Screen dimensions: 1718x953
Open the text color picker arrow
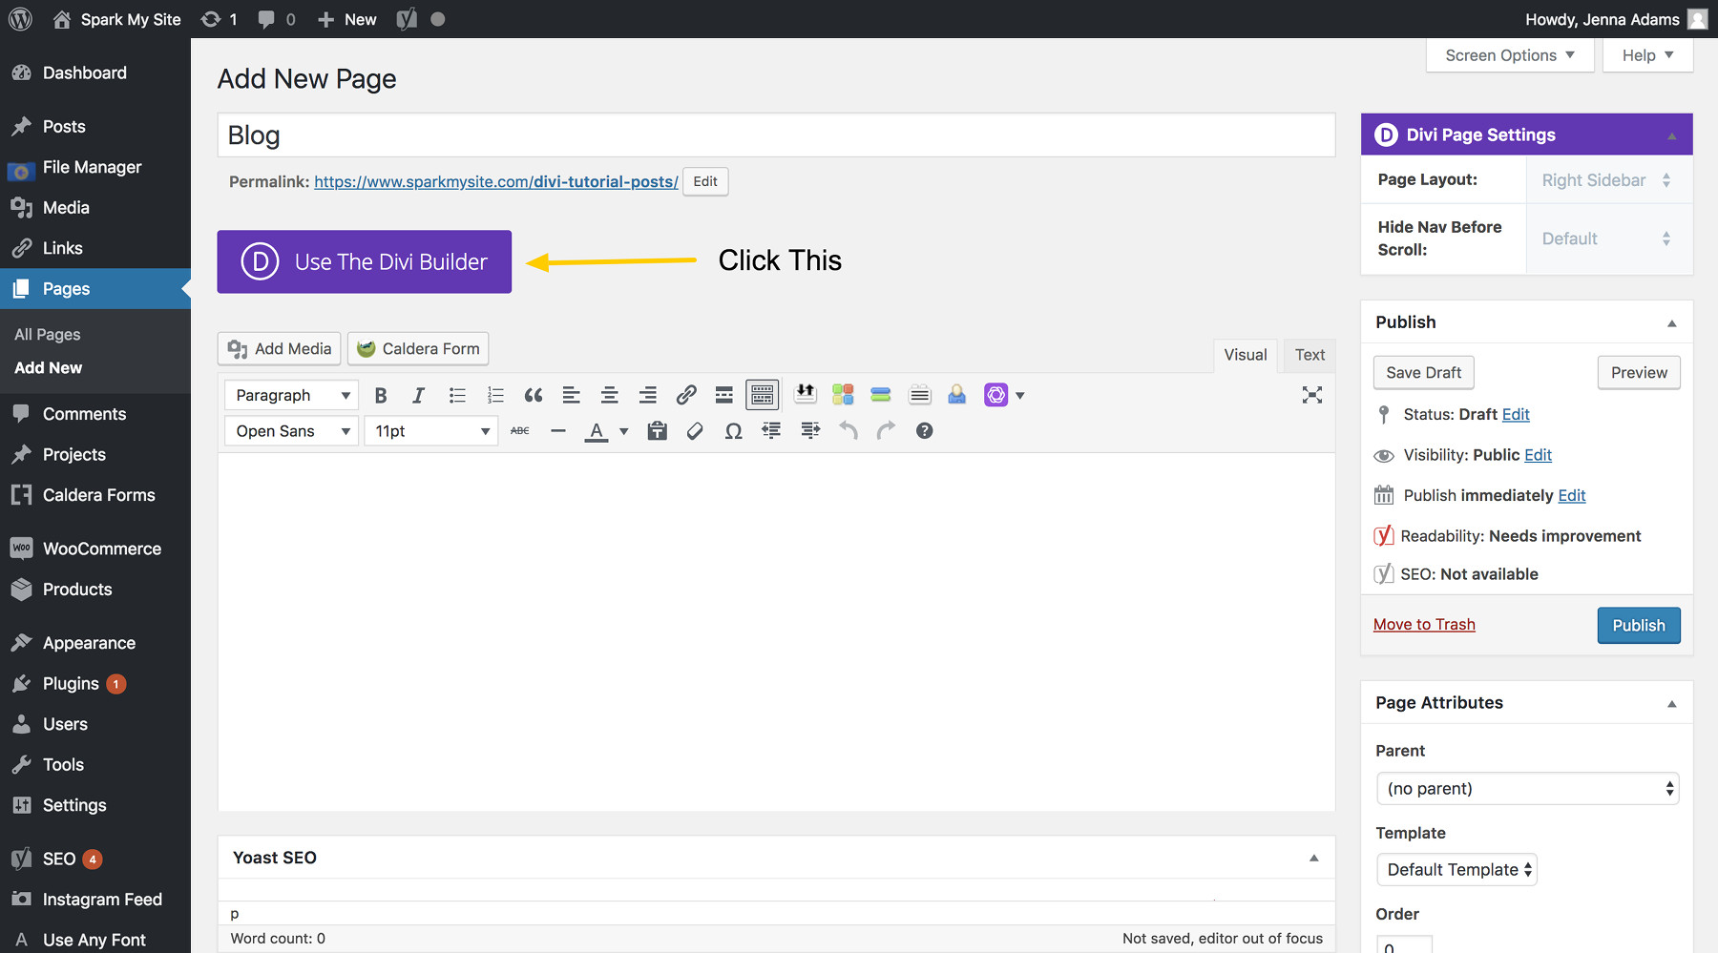[624, 431]
